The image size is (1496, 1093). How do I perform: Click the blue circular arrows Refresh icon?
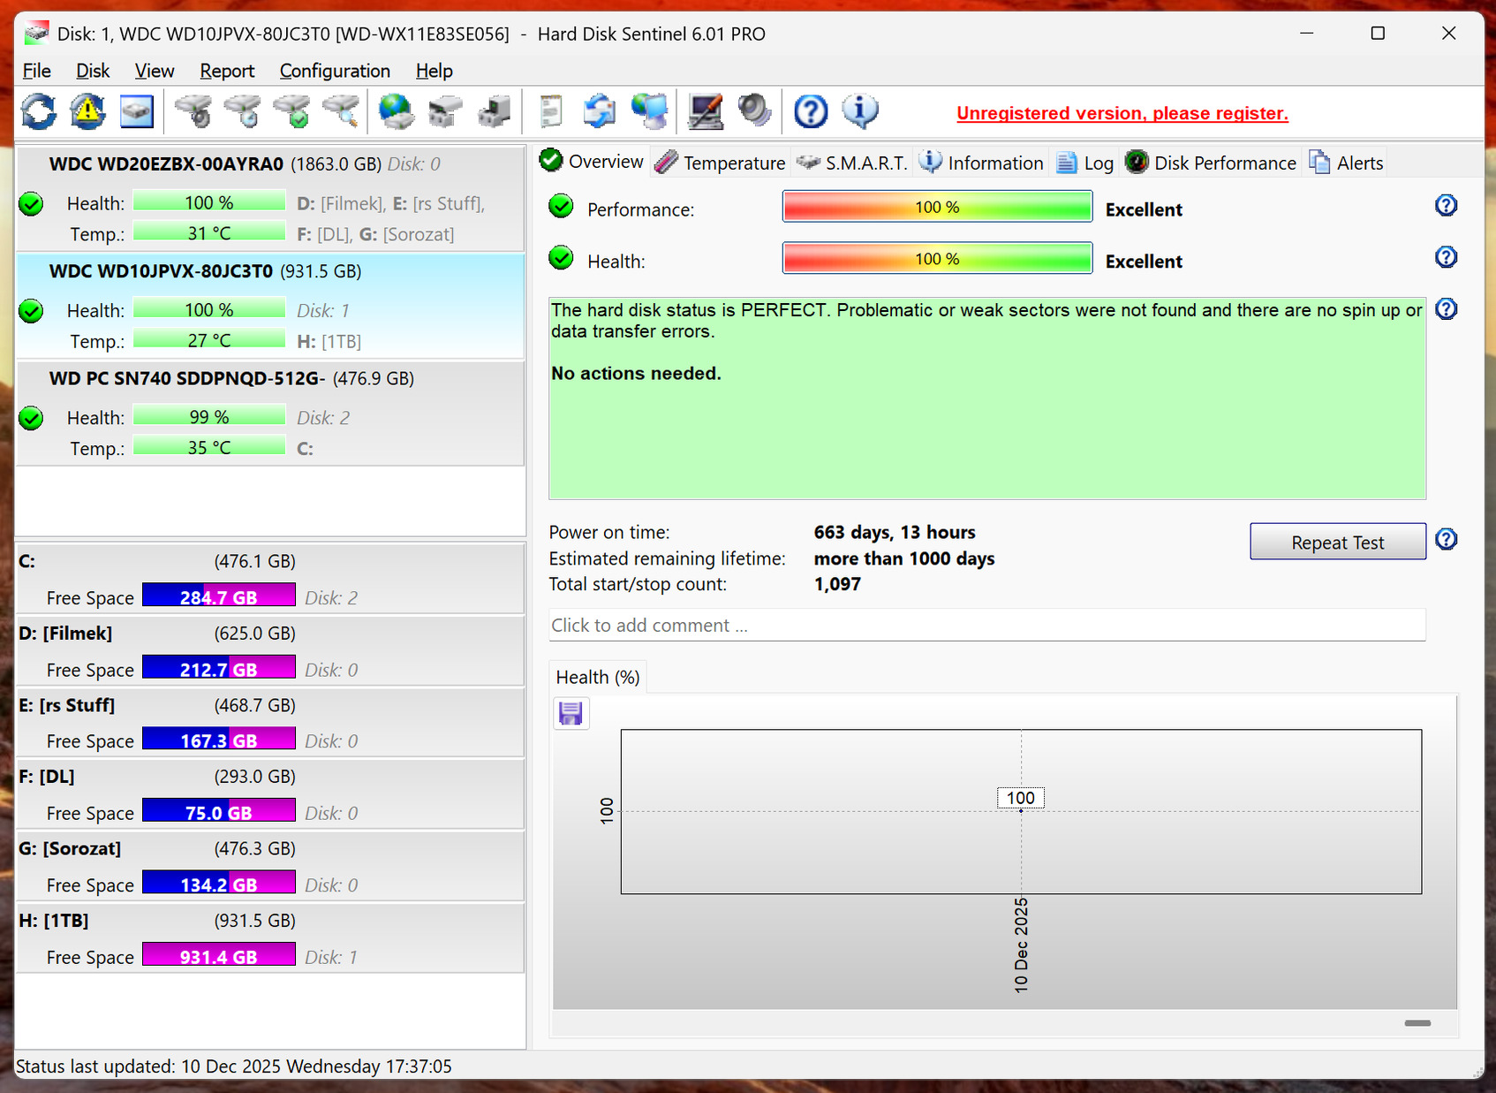point(39,111)
